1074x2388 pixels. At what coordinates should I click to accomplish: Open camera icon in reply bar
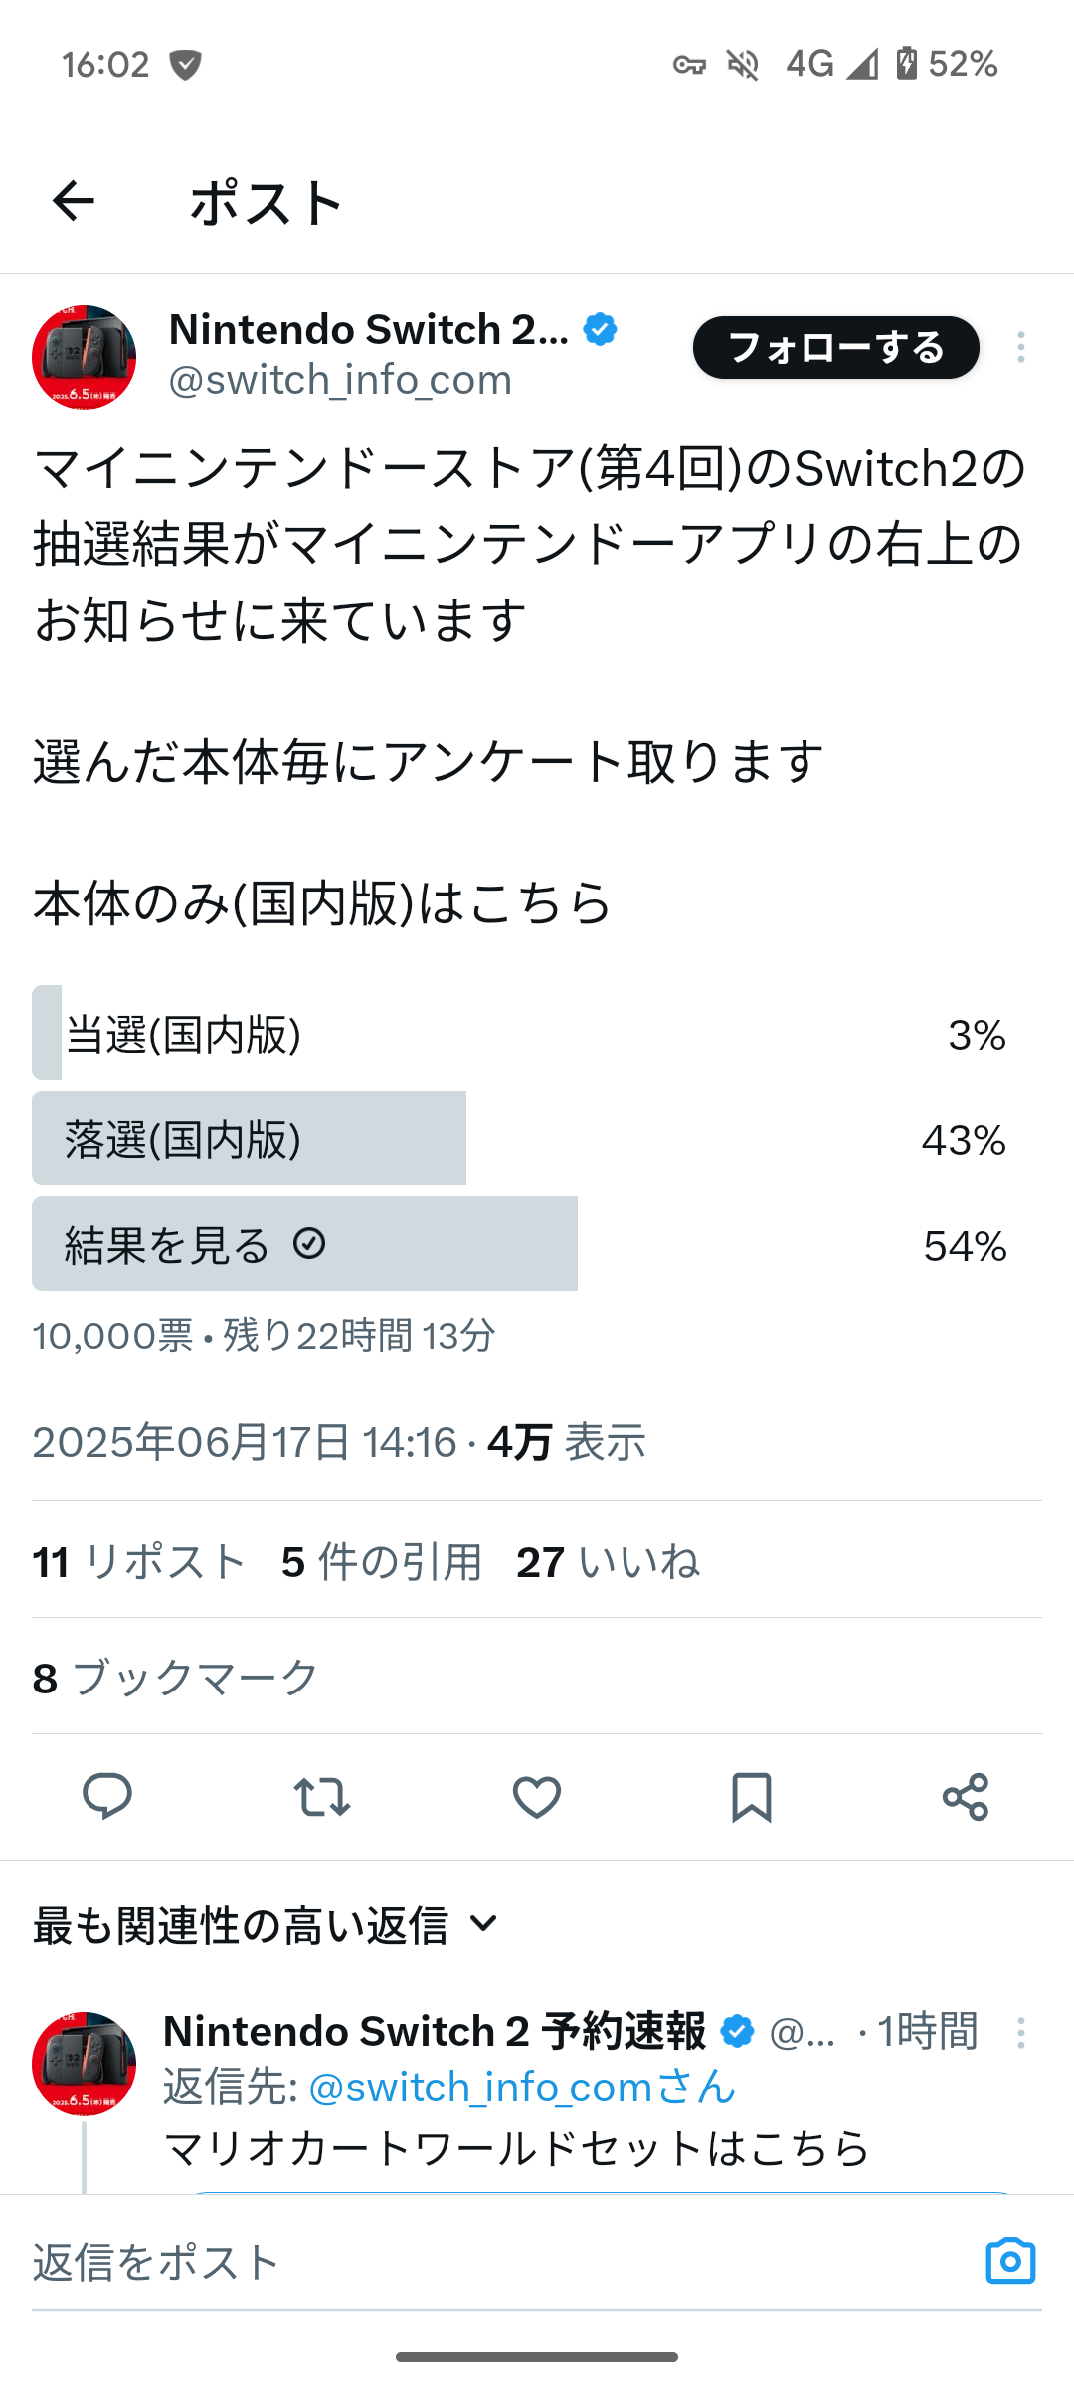click(1010, 2261)
